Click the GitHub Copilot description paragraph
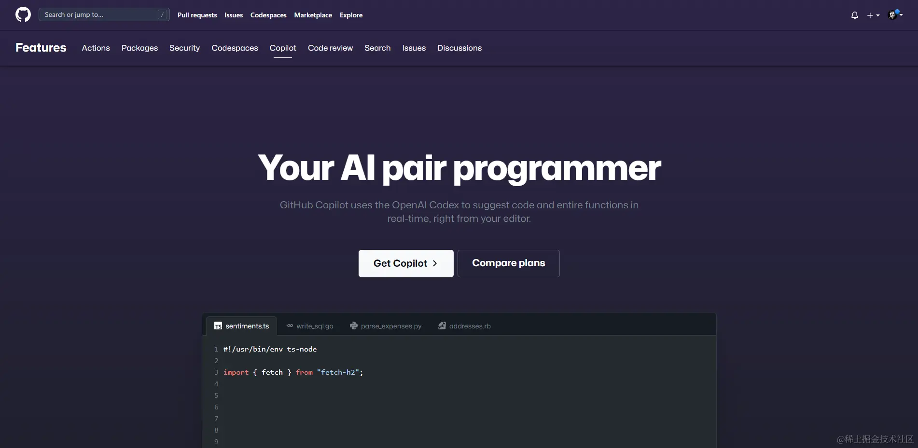 pyautogui.click(x=459, y=212)
